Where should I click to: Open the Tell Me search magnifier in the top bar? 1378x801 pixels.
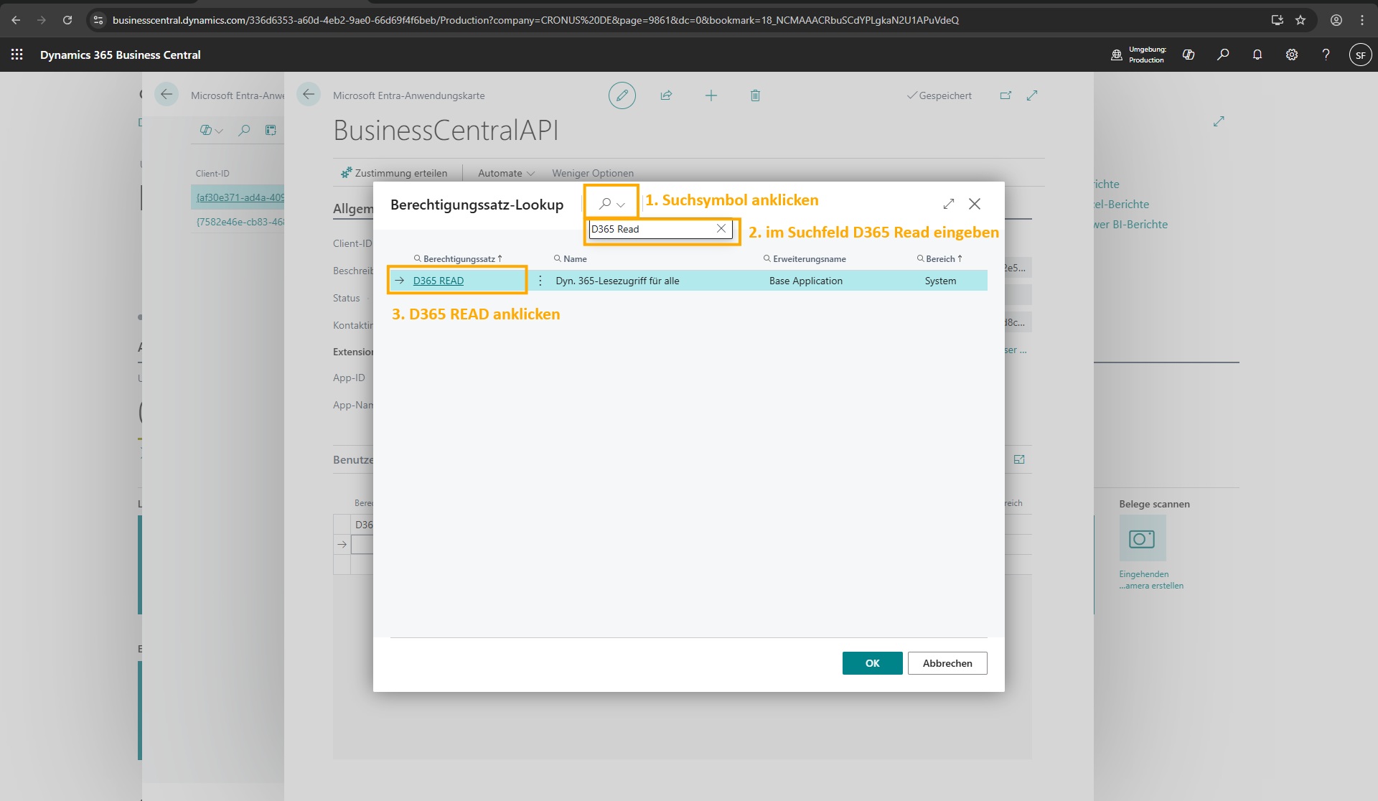(x=1223, y=55)
